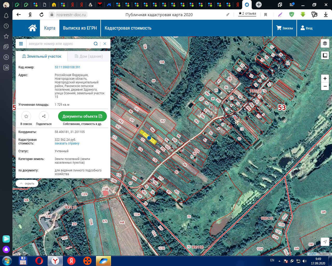This screenshot has width=332, height=266.
Task: Type in the address search field
Action: (x=60, y=44)
